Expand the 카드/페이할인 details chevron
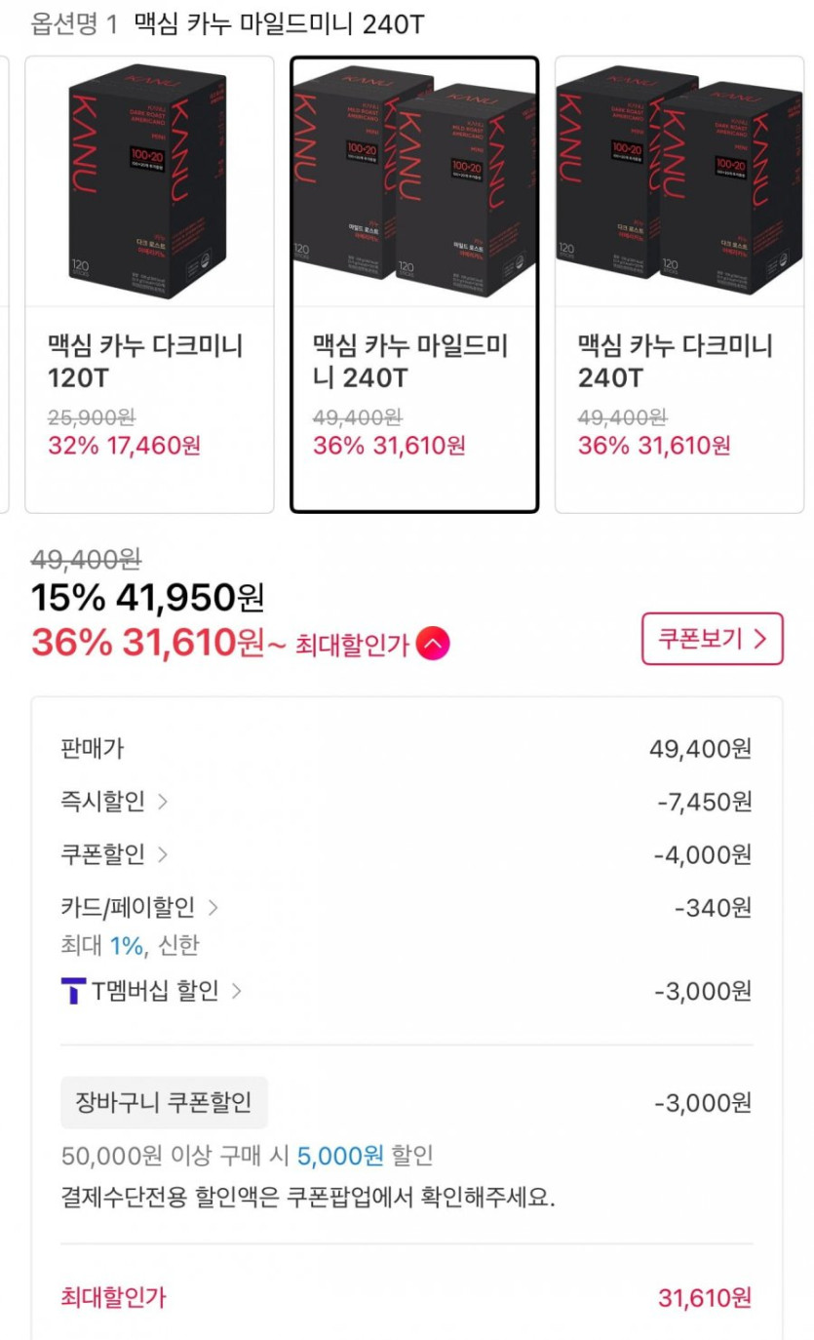The width and height of the screenshot is (814, 1340). pyautogui.click(x=213, y=908)
